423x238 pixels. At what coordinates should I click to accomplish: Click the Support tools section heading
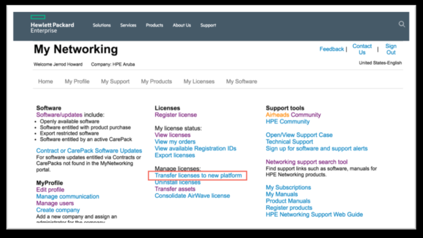pos(285,108)
